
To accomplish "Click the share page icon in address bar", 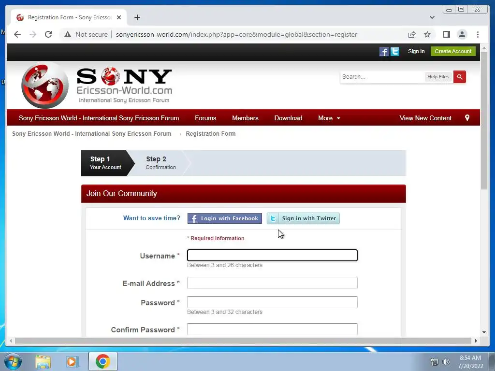I will [x=412, y=34].
